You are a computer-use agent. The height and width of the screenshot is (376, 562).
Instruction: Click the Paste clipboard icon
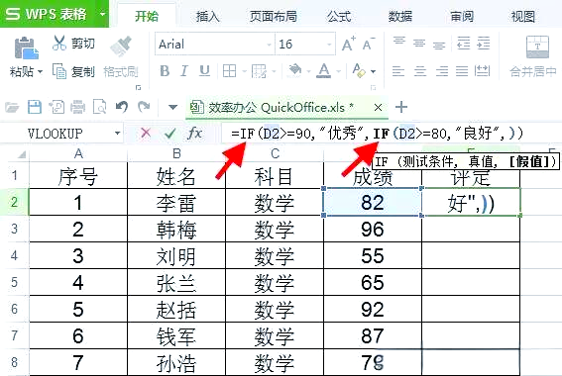[26, 47]
